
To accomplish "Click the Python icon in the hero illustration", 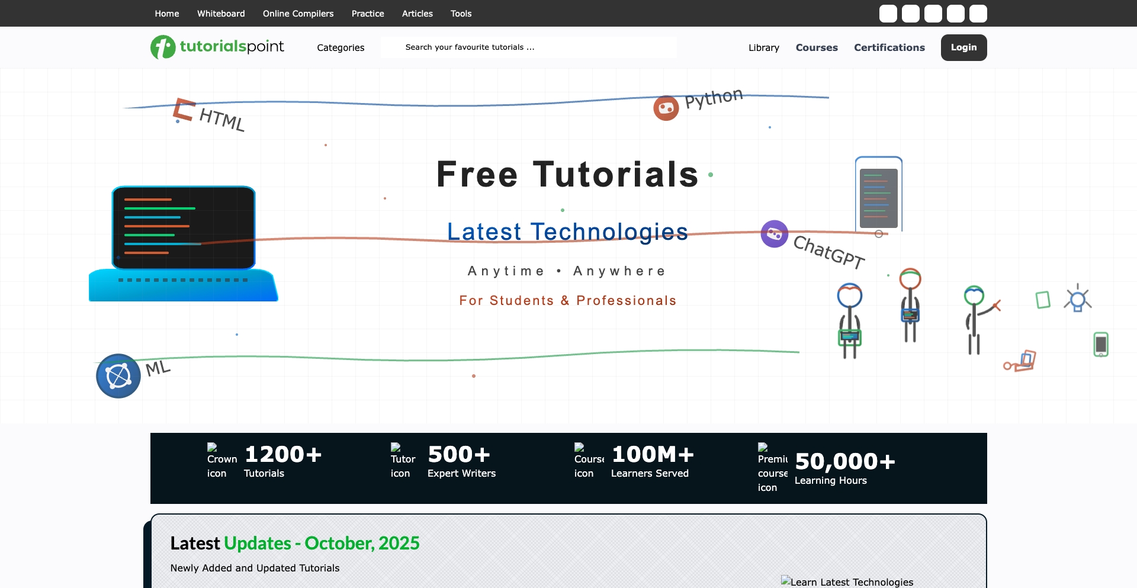I will coord(666,108).
